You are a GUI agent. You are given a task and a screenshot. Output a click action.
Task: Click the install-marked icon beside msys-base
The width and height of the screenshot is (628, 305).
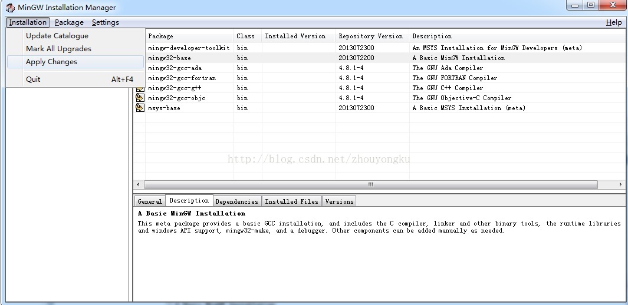[140, 108]
